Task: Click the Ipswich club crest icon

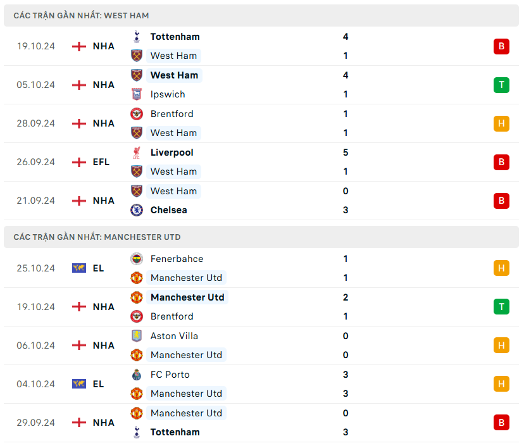Action: point(137,94)
